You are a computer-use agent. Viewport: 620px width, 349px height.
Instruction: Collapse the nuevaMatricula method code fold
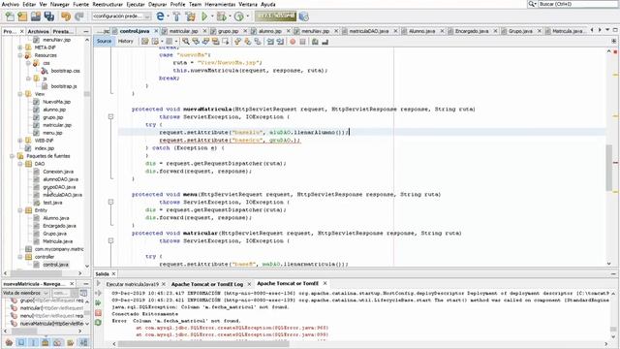pos(110,116)
